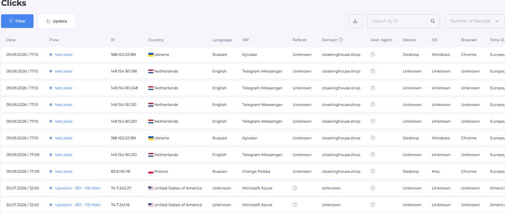Open the Filter panel button

[x=17, y=21]
